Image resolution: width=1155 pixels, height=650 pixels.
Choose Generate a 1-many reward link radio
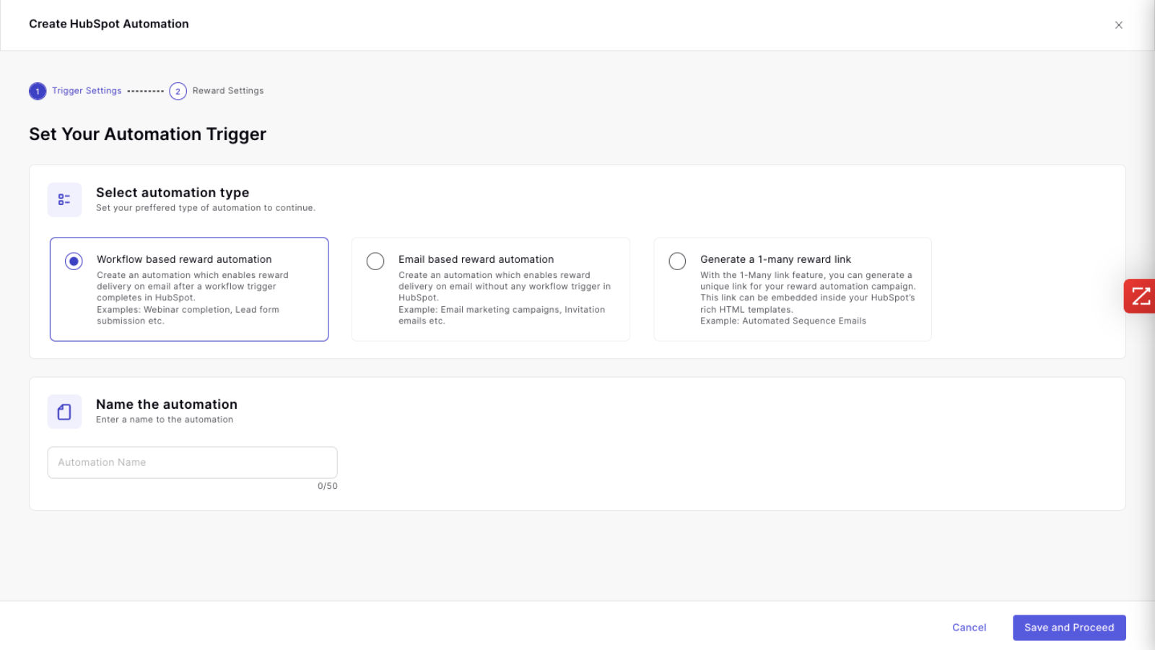677,261
